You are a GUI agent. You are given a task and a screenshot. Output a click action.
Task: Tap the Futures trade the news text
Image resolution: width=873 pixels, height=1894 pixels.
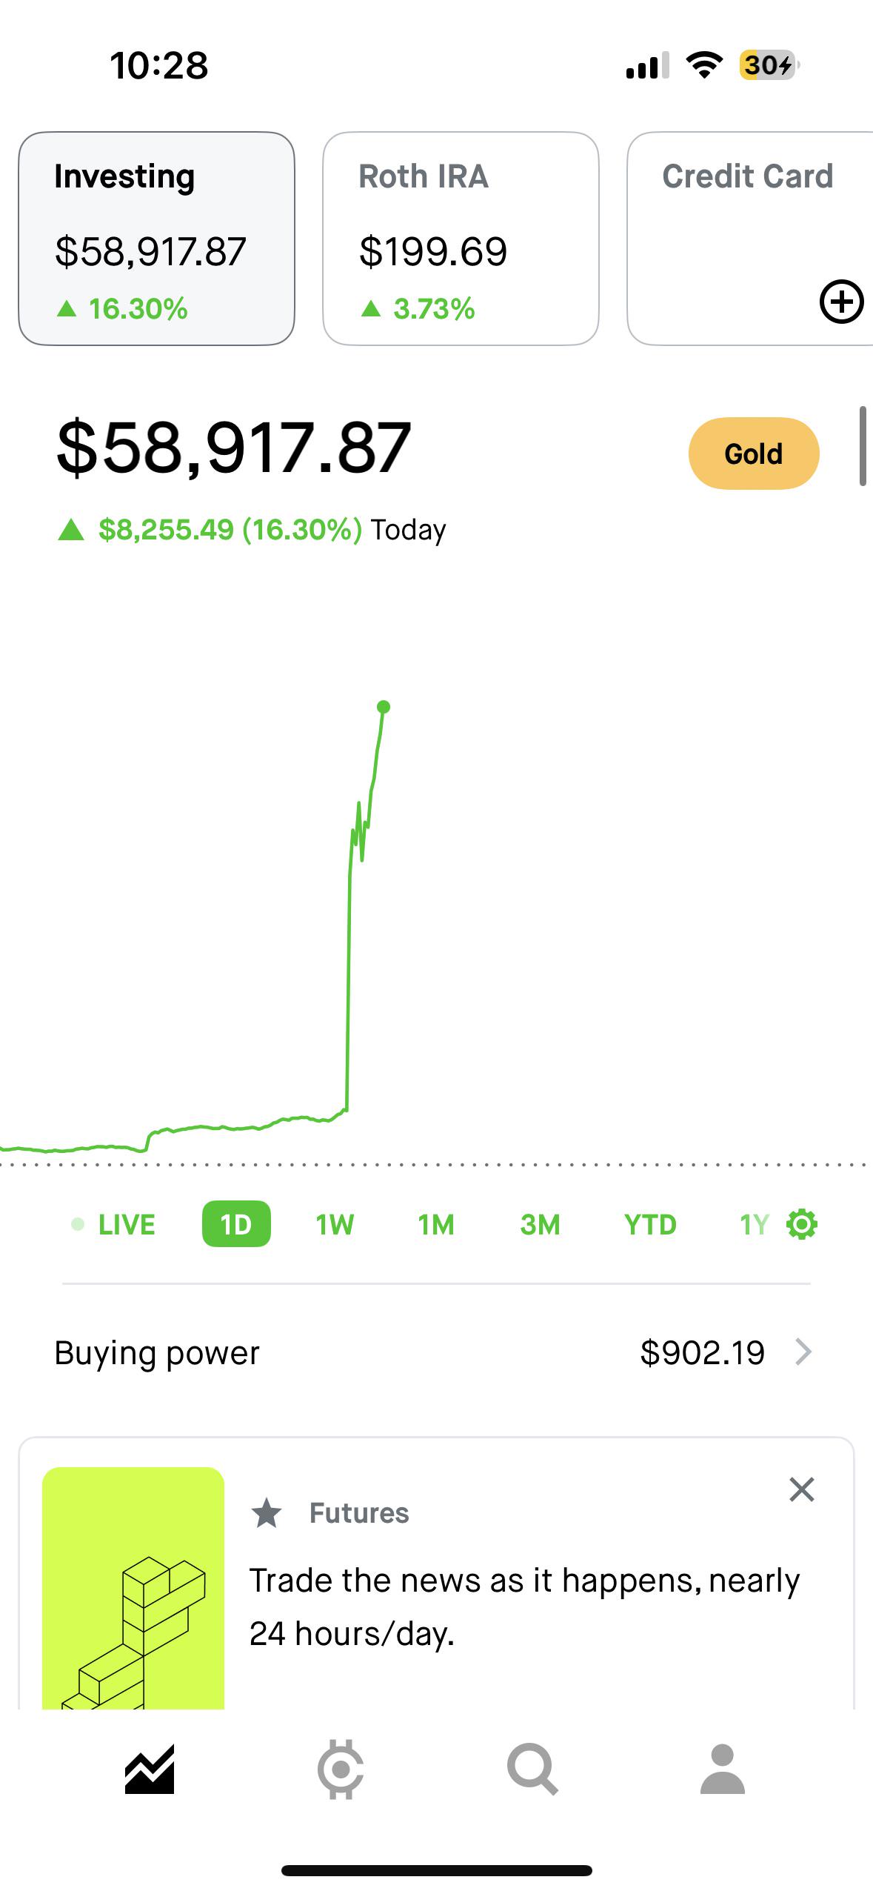524,1606
